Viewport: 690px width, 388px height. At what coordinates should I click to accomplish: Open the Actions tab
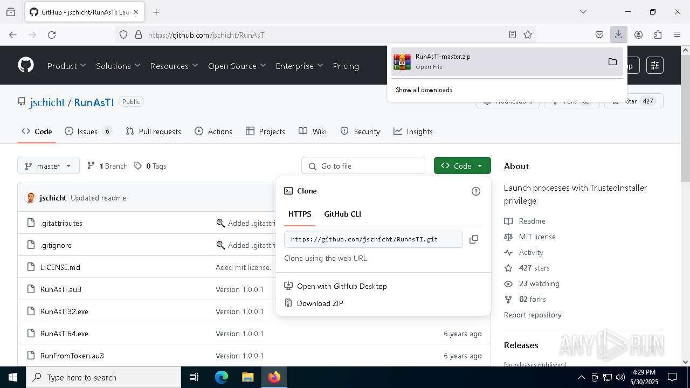(x=213, y=131)
